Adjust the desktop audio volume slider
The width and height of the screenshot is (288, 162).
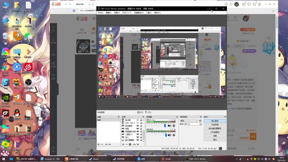tap(166, 135)
